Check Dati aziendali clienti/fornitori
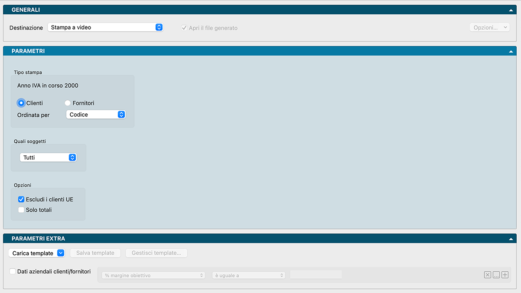 coord(13,271)
